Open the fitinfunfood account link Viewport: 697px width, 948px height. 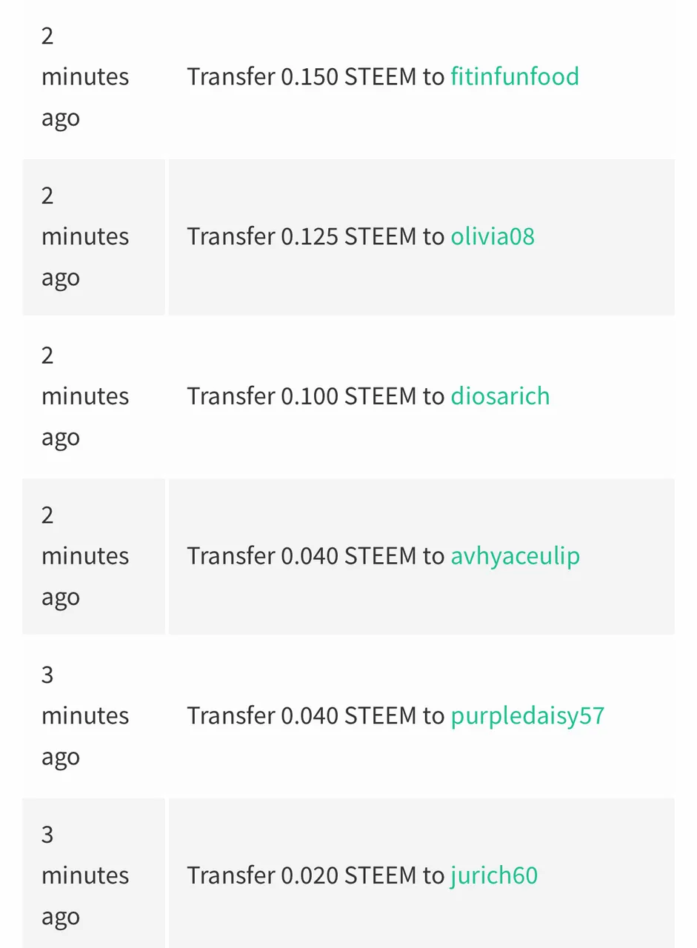click(x=515, y=76)
